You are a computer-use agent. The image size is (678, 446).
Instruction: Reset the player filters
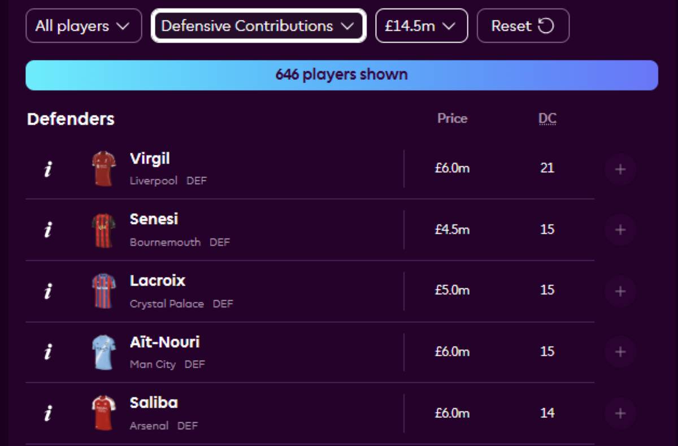pyautogui.click(x=523, y=26)
